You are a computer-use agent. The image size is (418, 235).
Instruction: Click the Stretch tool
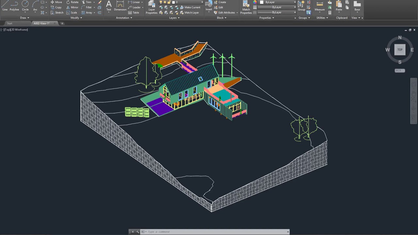point(57,12)
